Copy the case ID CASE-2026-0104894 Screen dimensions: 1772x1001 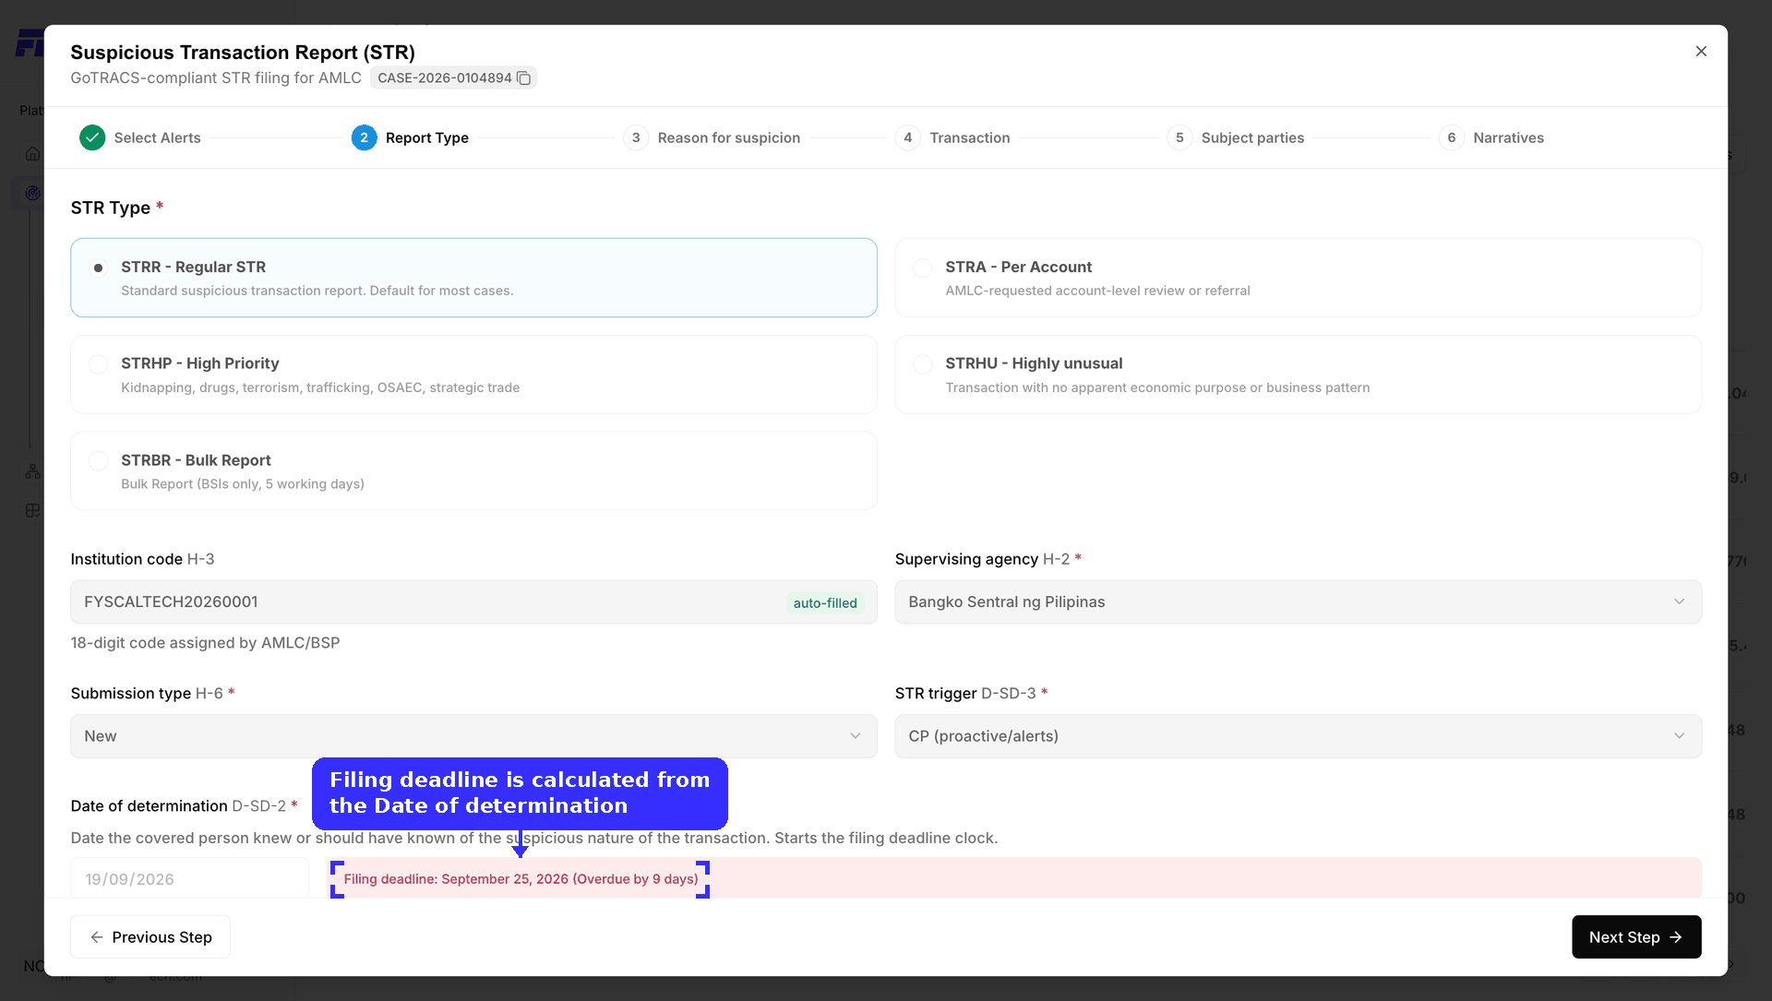[x=524, y=78]
